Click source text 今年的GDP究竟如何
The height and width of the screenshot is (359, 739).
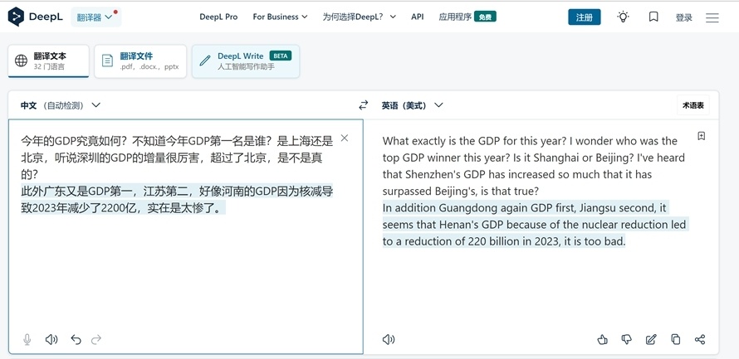[75, 141]
